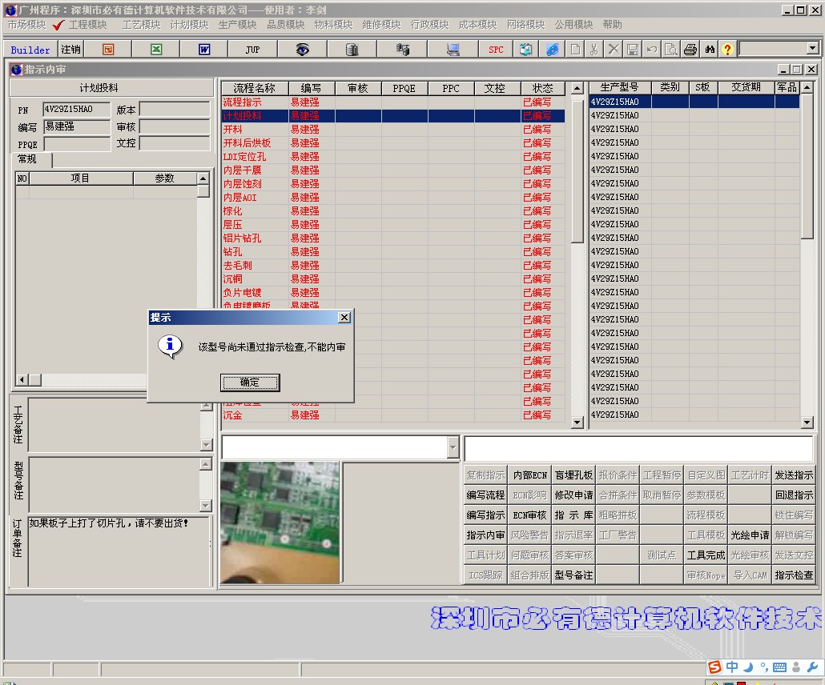Click the Sogou input method tray icon
Image resolution: width=825 pixels, height=685 pixels.
coord(714,667)
